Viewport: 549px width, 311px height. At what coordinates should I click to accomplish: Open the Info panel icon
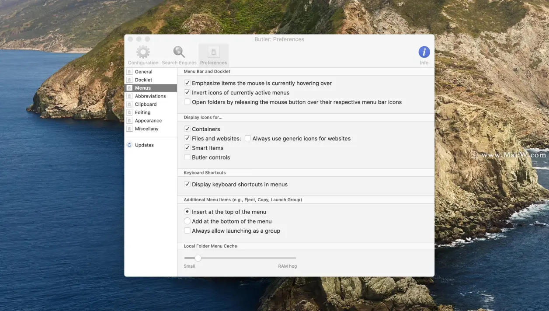pos(424,52)
